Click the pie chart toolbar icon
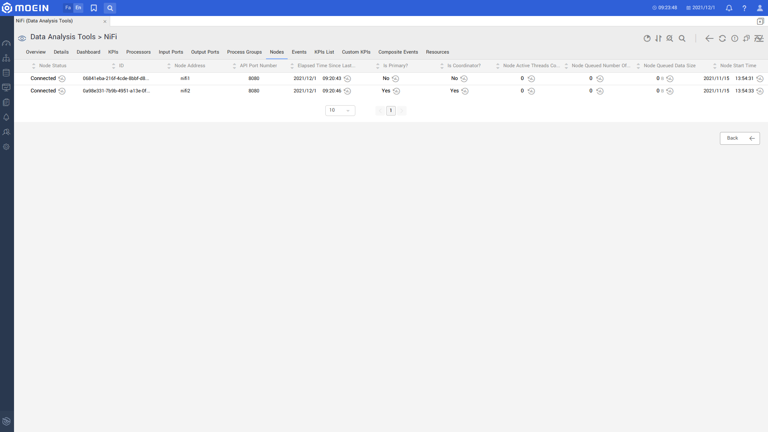This screenshot has height=432, width=768. [647, 38]
